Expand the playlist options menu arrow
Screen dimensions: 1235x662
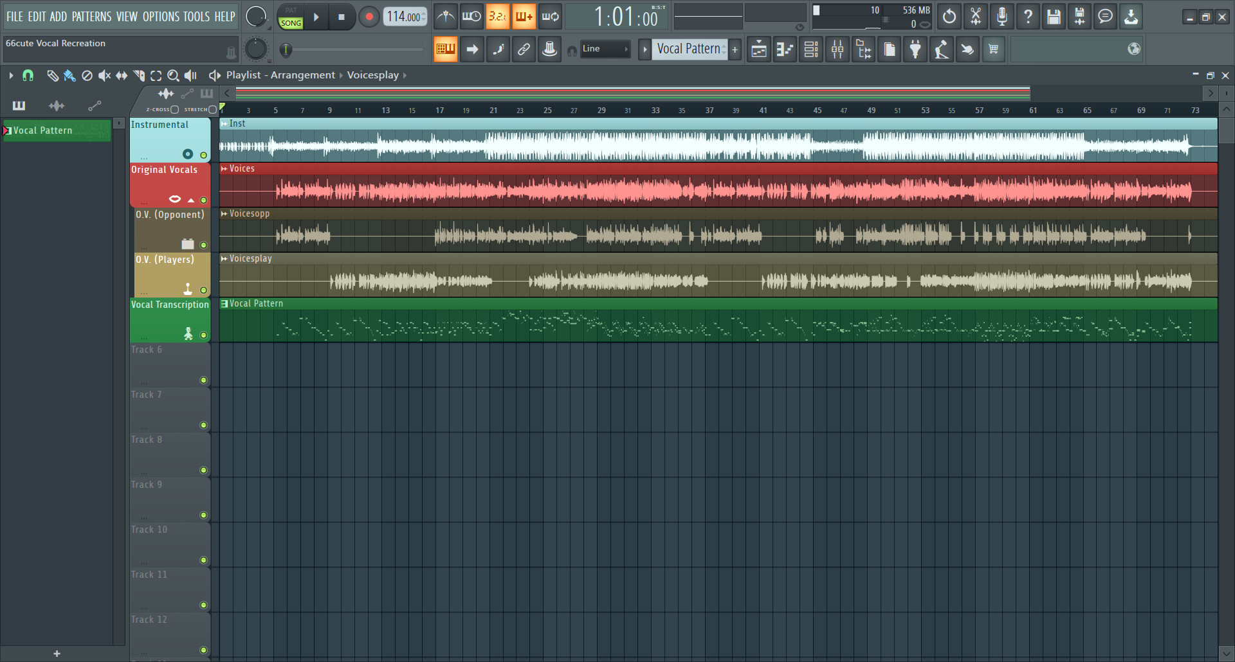[10, 75]
